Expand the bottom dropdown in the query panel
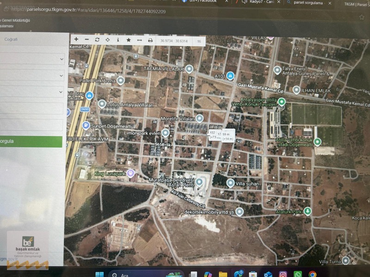370x277 pixels. tap(31, 92)
